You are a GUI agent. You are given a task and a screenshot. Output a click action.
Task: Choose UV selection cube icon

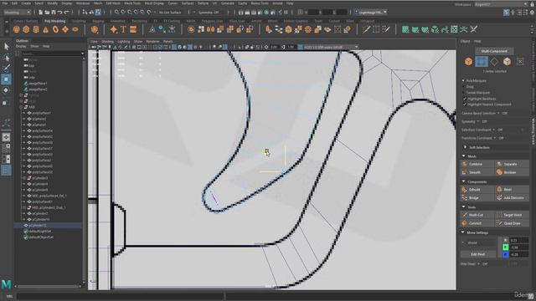507,61
